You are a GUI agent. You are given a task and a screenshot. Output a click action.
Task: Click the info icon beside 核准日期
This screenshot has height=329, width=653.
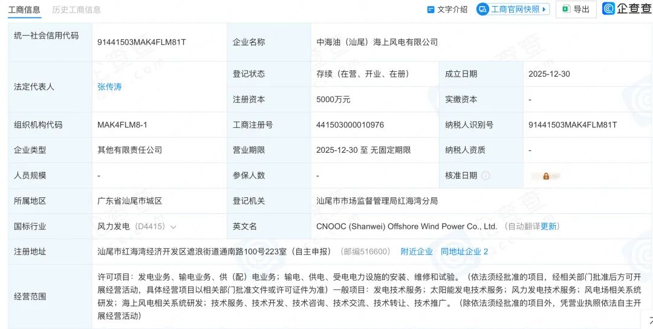pyautogui.click(x=485, y=176)
